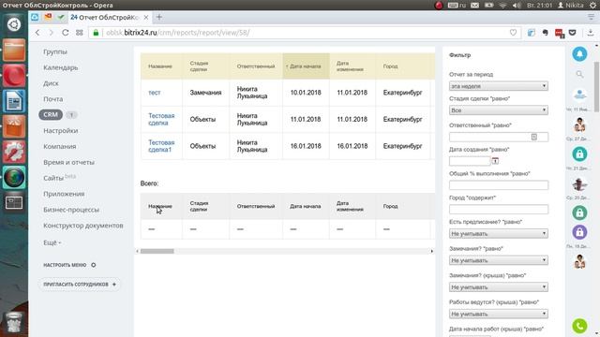
Task: Click the search magnifier in right panel
Action: point(579,74)
